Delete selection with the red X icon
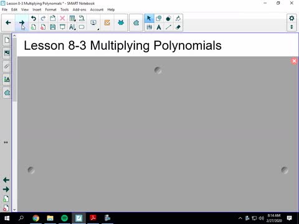Image resolution: width=299 pixels, height=224 pixels. (62, 18)
